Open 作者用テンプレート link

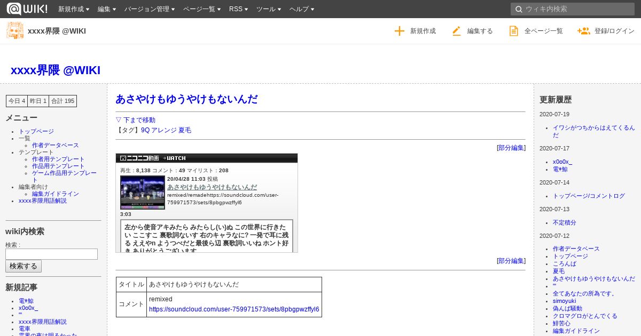[x=58, y=159]
